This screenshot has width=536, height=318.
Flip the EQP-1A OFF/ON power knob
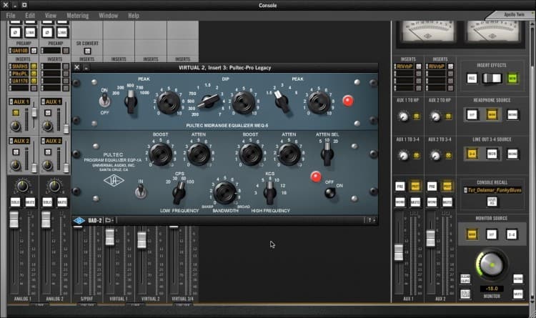(x=329, y=193)
